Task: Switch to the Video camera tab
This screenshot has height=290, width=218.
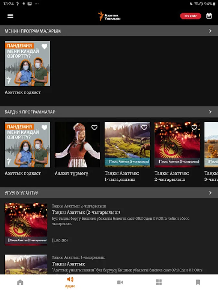Action: [x=120, y=282]
